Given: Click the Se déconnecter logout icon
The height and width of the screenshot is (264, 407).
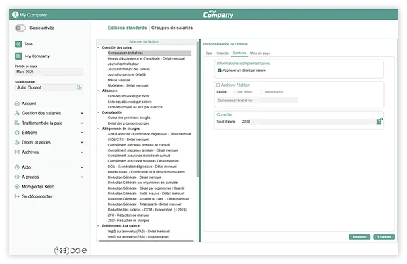Looking at the screenshot, I should coord(17,196).
